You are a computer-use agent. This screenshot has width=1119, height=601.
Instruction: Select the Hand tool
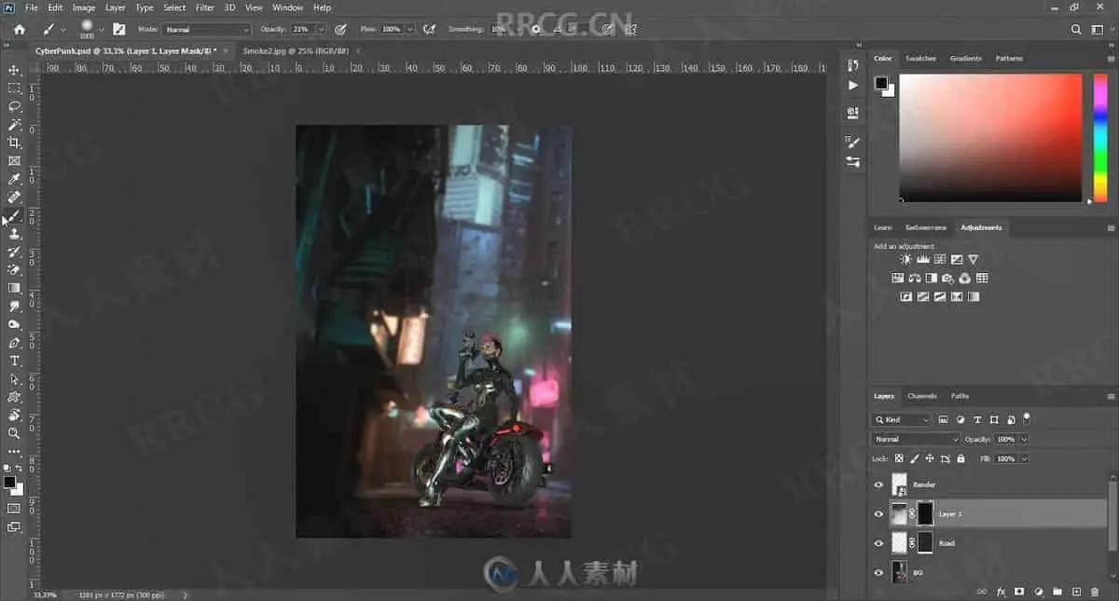[14, 416]
